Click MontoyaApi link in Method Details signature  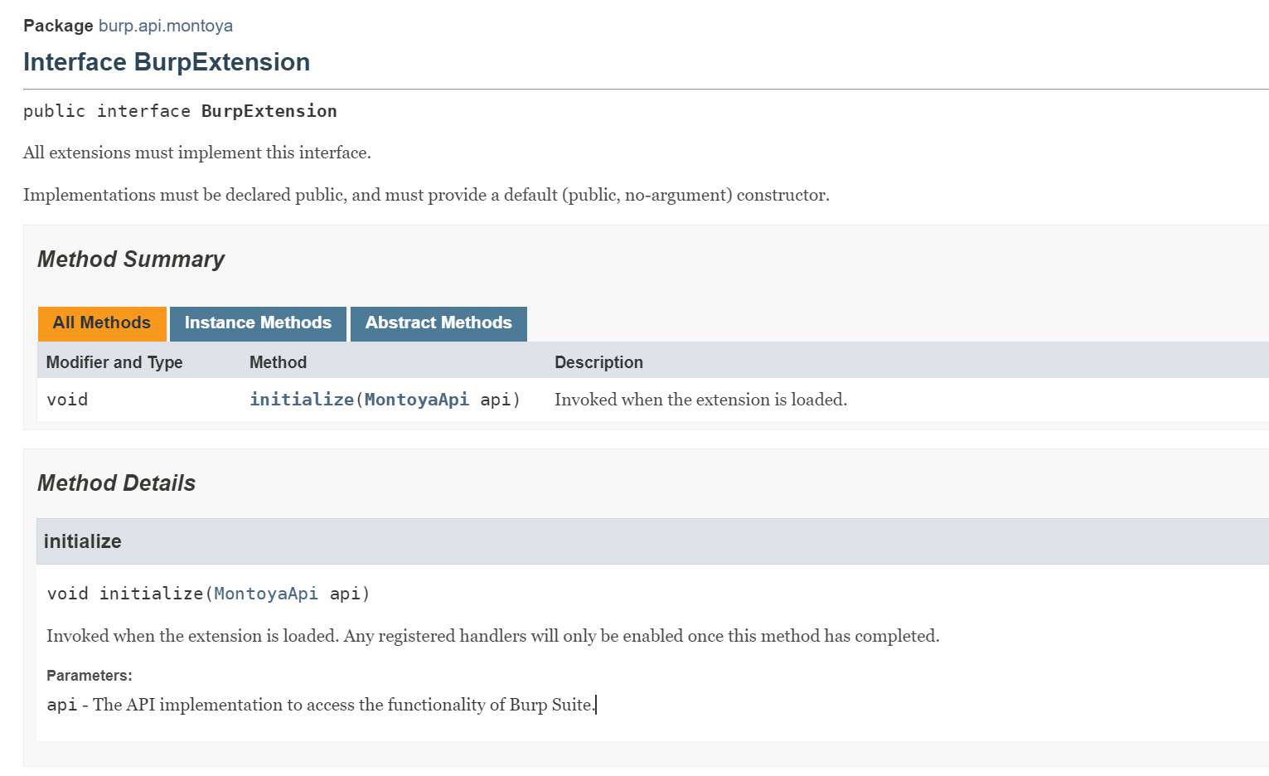click(266, 594)
